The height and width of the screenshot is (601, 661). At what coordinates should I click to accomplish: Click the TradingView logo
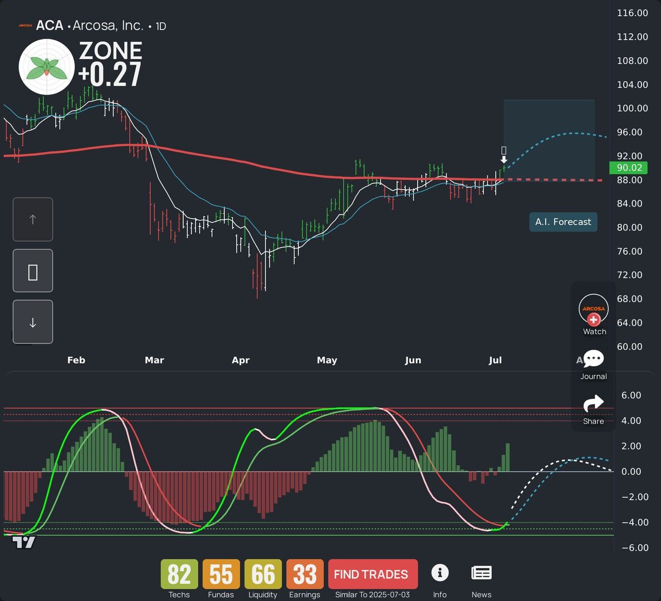[x=24, y=542]
